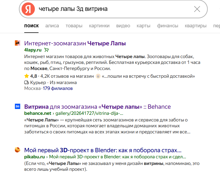Go to the Видео tab
This screenshot has height=179, width=220.
click(123, 26)
